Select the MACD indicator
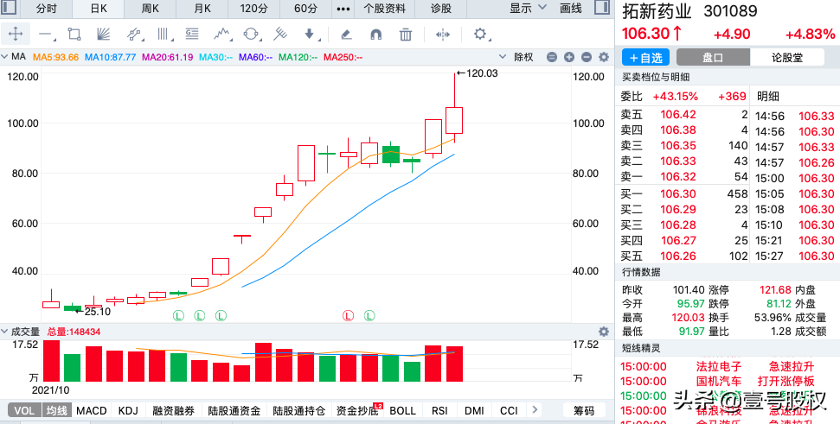This screenshot has width=840, height=424. 92,411
